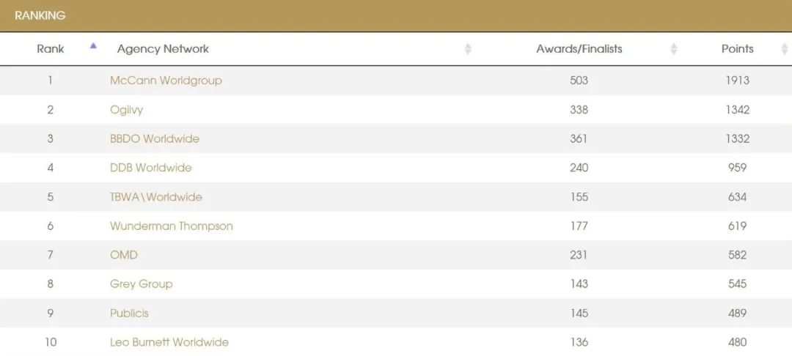The height and width of the screenshot is (356, 792).
Task: Click Leo Burnett's awards count 136
Action: click(579, 342)
